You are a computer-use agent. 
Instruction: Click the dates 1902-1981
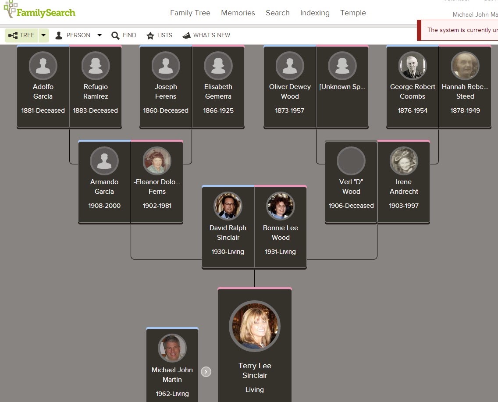click(x=157, y=206)
